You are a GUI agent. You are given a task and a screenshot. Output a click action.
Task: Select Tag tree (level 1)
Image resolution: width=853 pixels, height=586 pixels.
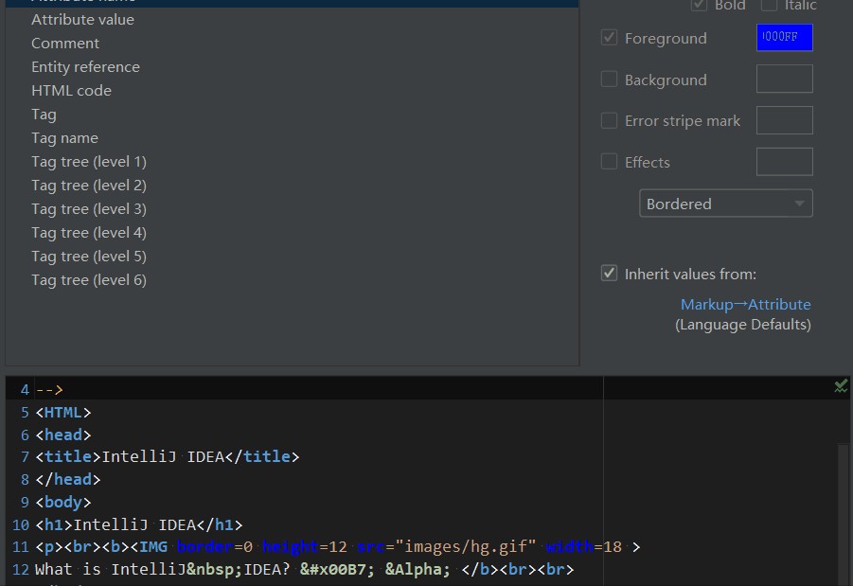click(88, 161)
